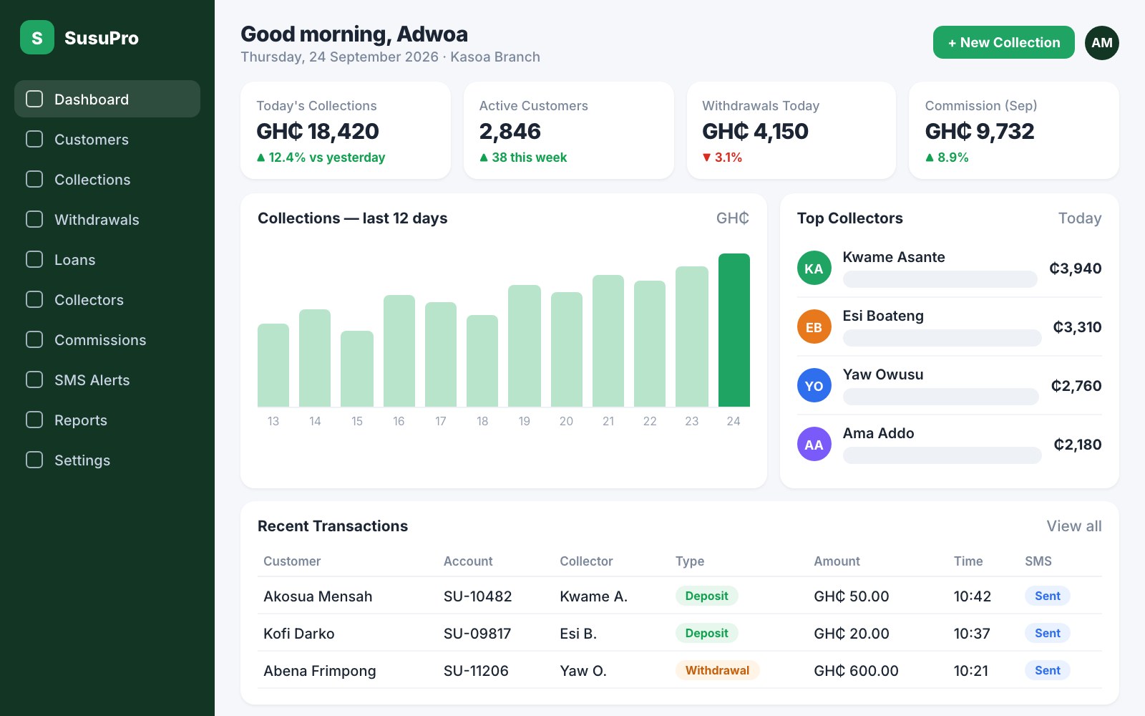Click the Sent badge for Abena Frimpong

click(x=1048, y=670)
